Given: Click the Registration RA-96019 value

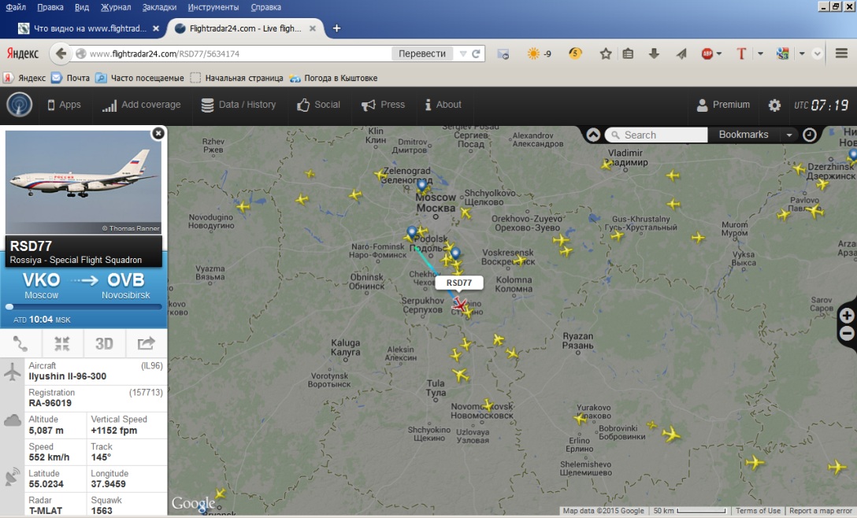Looking at the screenshot, I should pos(50,403).
